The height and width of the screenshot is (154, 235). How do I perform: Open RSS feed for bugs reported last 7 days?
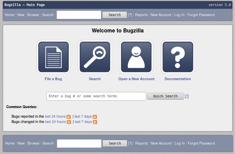pyautogui.click(x=95, y=117)
